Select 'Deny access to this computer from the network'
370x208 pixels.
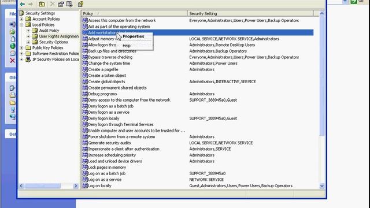pyautogui.click(x=129, y=100)
